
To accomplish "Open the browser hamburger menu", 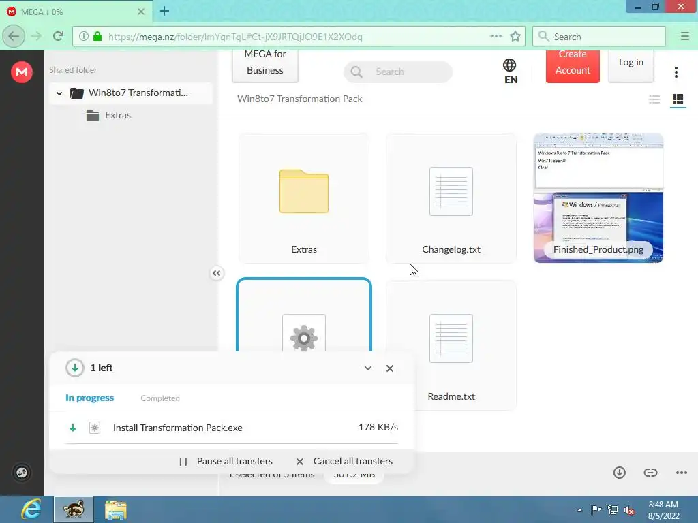I will 684,37.
